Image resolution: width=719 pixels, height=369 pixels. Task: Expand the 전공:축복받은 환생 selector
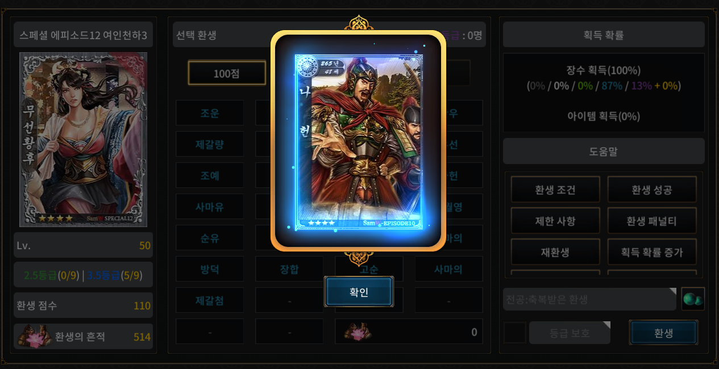coord(589,299)
